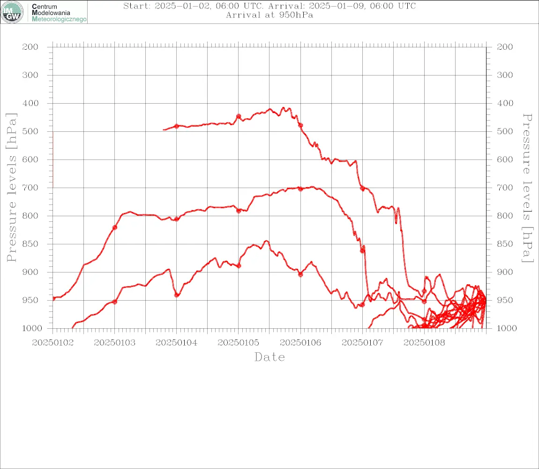Click trajectory marker at 20250108 near 935 hPa
Image resolution: width=539 pixels, height=469 pixels.
click(424, 291)
